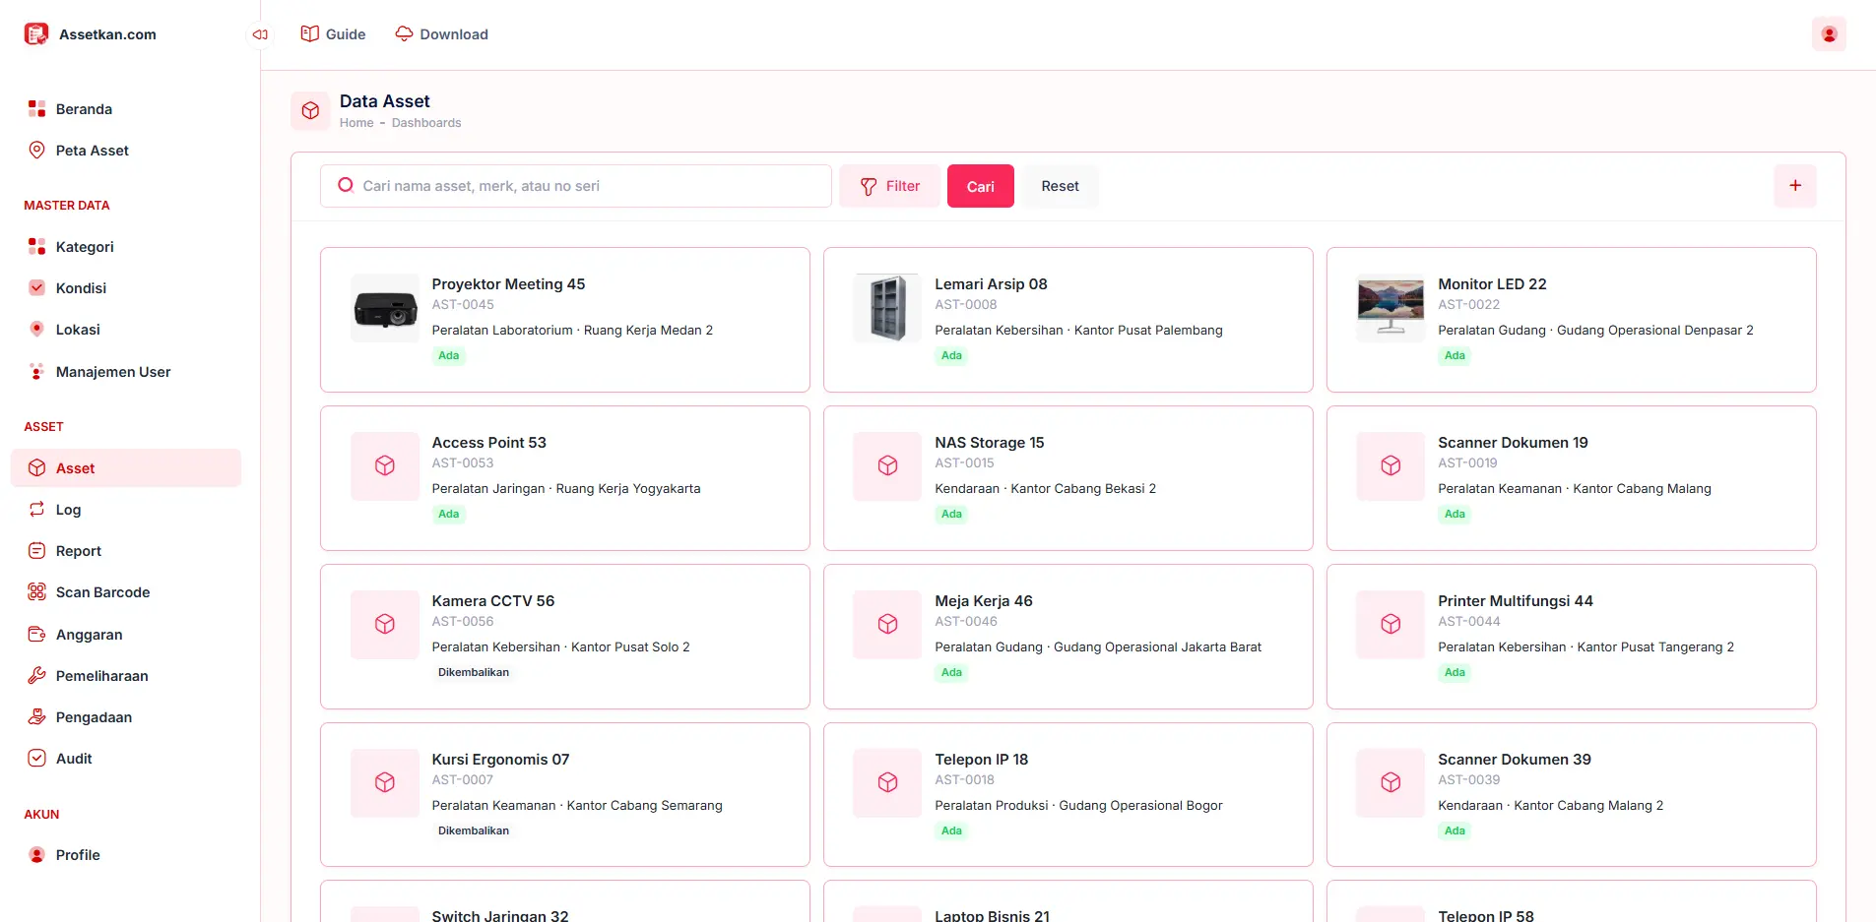Viewport: 1876px width, 922px height.
Task: Click the AST-0015 serial number
Action: click(x=964, y=463)
